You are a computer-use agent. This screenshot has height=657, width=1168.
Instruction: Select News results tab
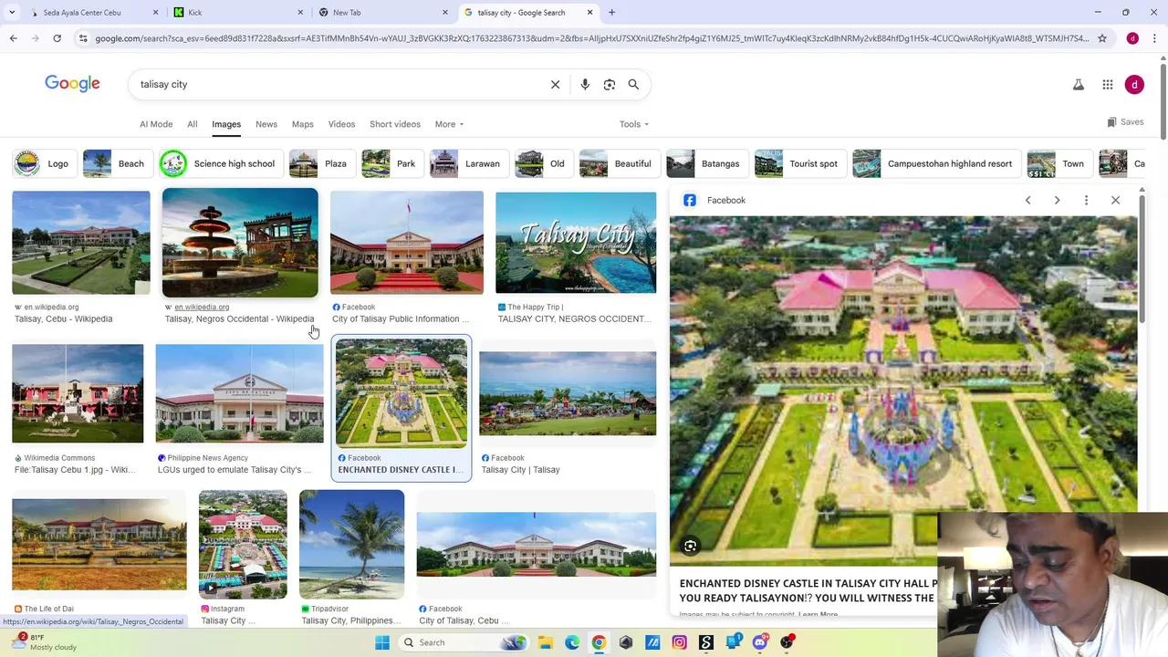coord(266,124)
